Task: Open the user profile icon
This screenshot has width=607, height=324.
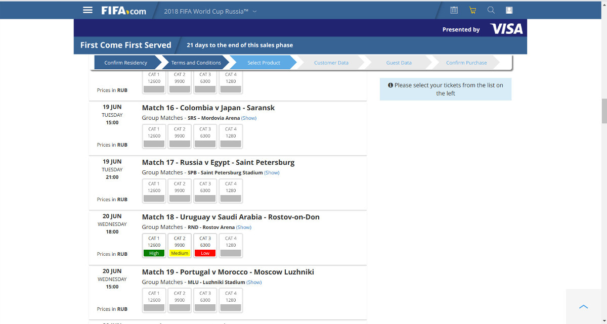Action: [x=509, y=10]
